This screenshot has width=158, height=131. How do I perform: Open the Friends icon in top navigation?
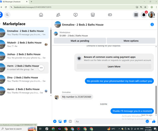pyautogui.click(x=58, y=15)
